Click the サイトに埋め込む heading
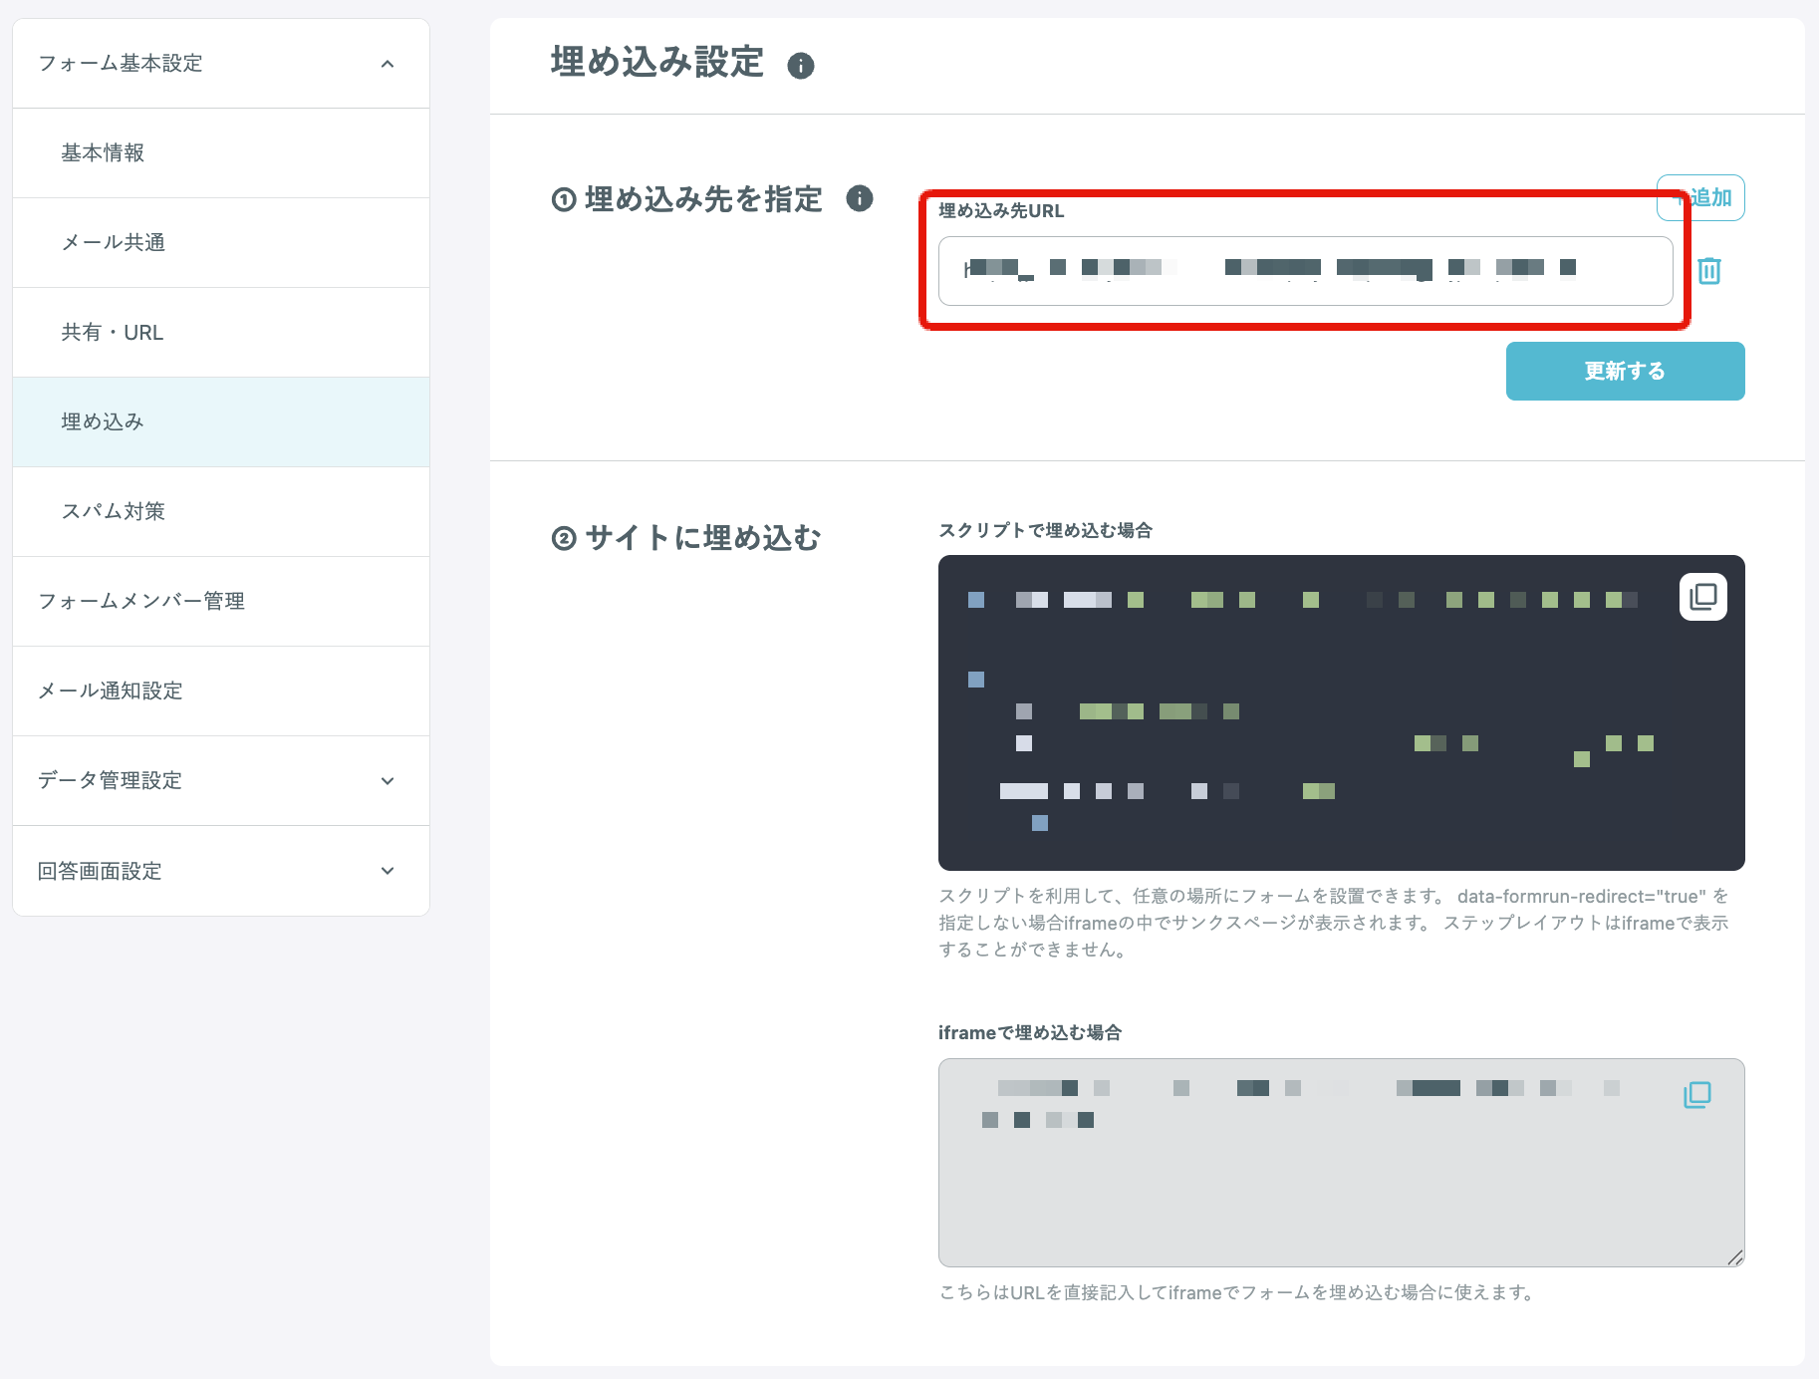Screen dimensions: 1819x1379 pos(686,538)
